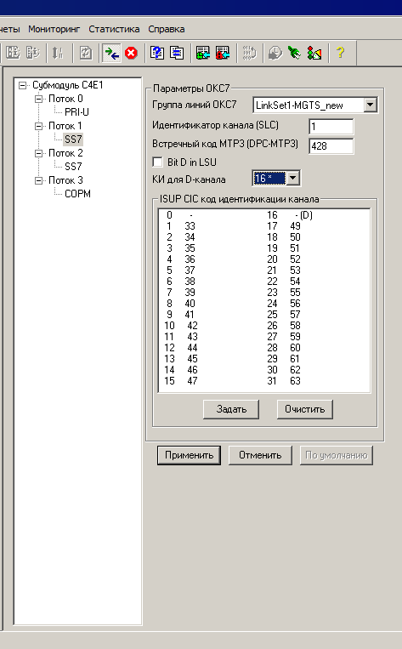Click the red circle X disconnect icon
This screenshot has height=649, width=402.
click(131, 53)
